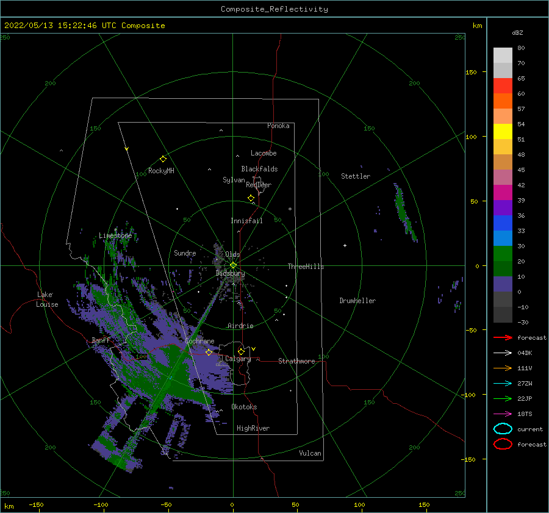This screenshot has width=549, height=513.
Task: Click the green 30 dBZ color swatch
Action: coord(503,253)
